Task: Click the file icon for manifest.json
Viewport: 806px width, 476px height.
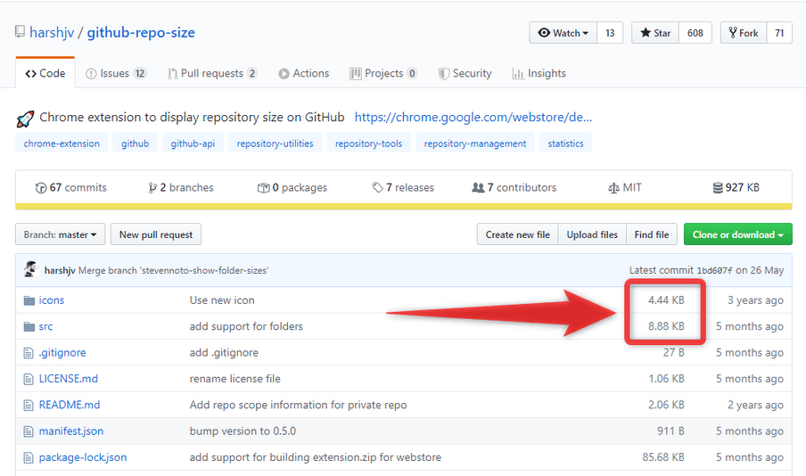Action: point(29,431)
